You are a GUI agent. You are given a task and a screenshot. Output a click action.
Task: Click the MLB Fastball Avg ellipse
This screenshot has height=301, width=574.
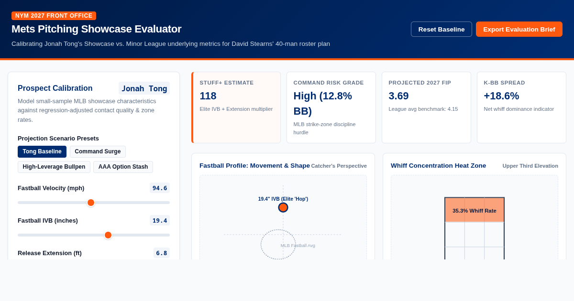[278, 245]
